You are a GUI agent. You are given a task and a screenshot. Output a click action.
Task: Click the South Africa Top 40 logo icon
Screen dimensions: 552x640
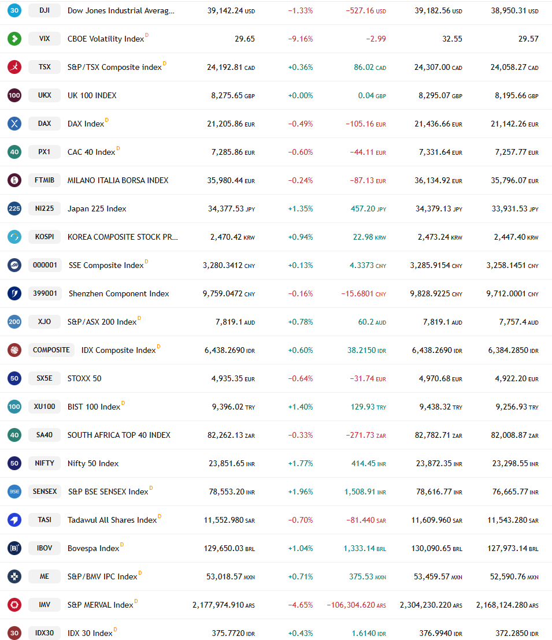point(14,435)
